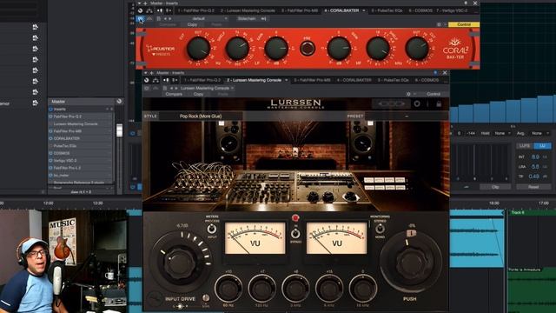This screenshot has width=556, height=313.
Task: Click Copy button in CORALBAXTER window
Action: point(192,24)
